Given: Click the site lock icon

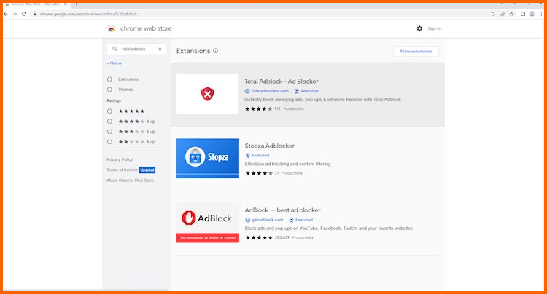Looking at the screenshot, I should coord(35,14).
